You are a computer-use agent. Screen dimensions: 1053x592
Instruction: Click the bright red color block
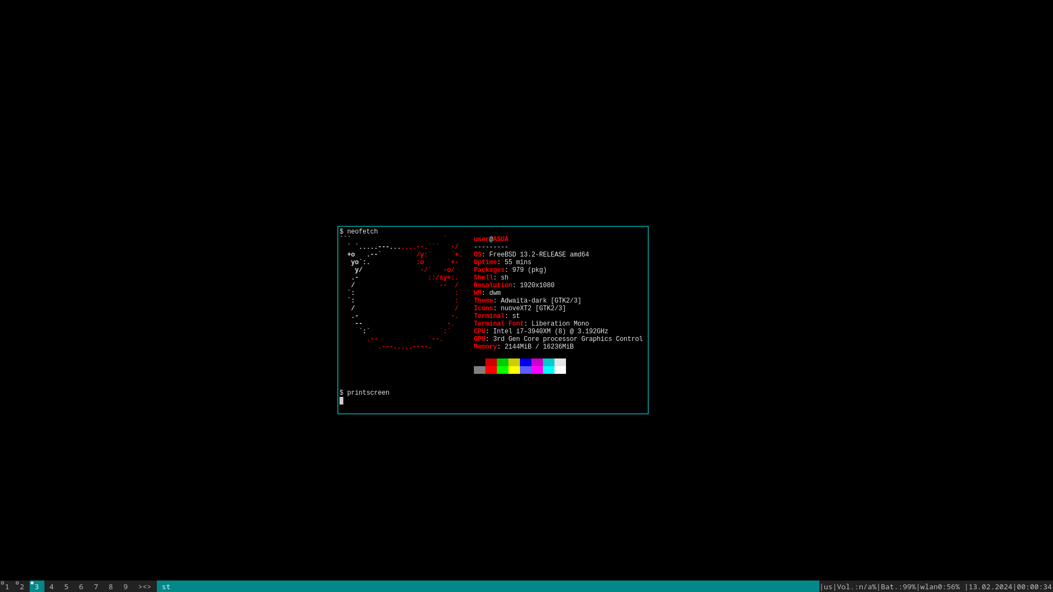click(x=491, y=370)
